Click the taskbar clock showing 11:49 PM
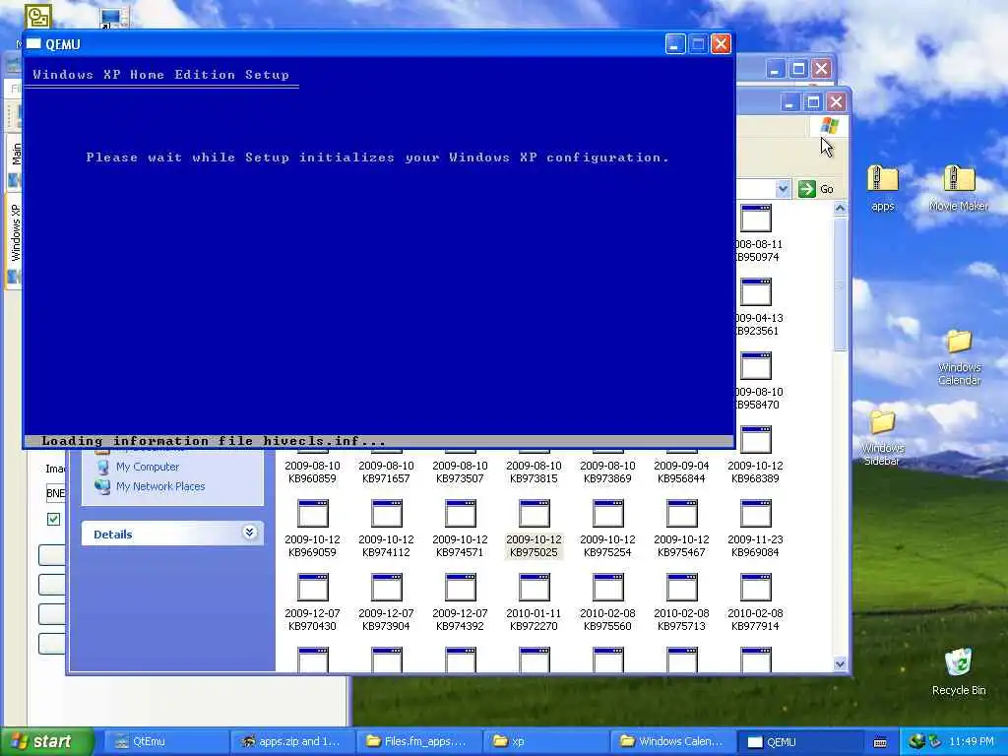This screenshot has width=1008, height=756. (x=972, y=742)
